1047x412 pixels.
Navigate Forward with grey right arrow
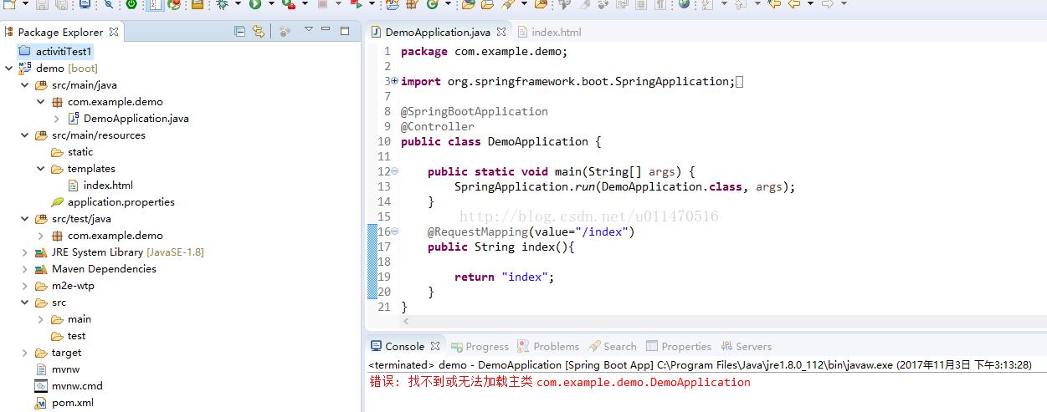(x=828, y=4)
